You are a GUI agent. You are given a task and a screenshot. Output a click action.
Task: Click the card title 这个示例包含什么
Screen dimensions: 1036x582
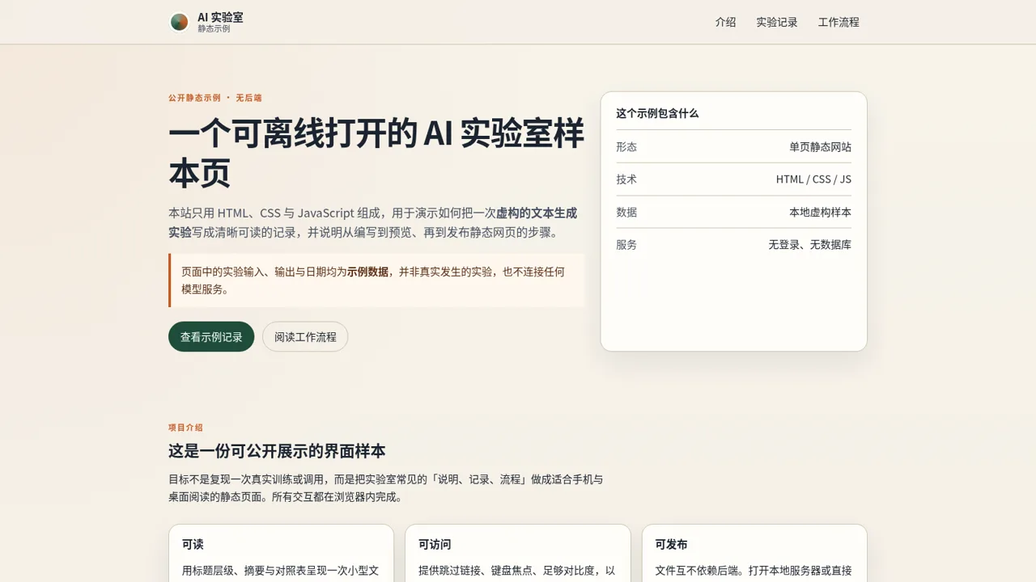[657, 113]
